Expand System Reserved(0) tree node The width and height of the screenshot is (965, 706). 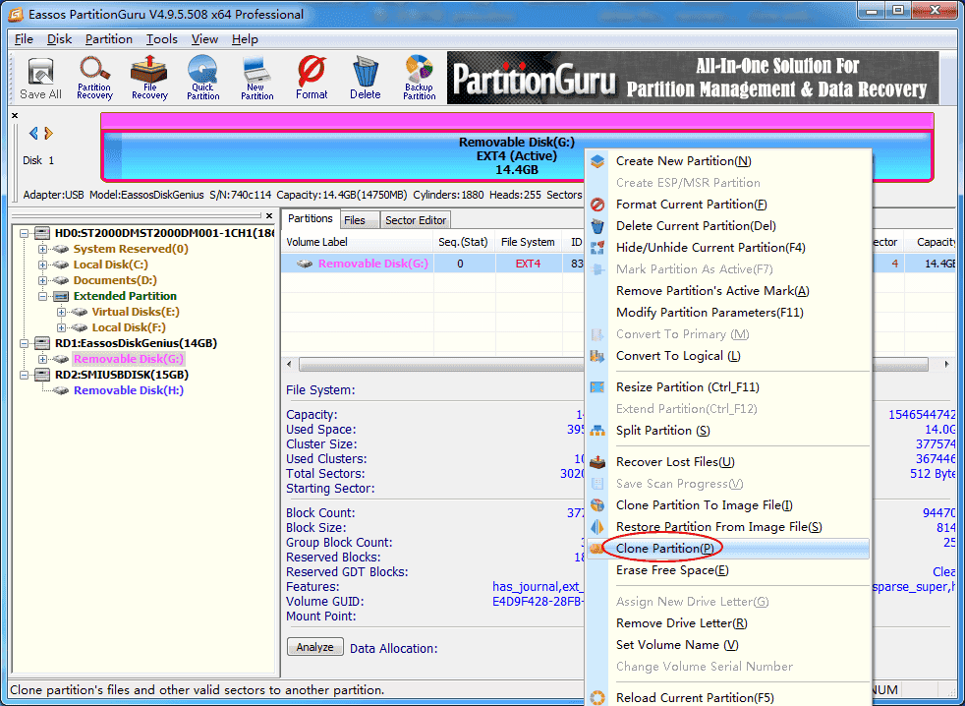tap(42, 249)
